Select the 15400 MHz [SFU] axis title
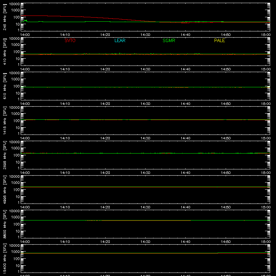The width and height of the screenshot is (276, 276). coord(4,258)
